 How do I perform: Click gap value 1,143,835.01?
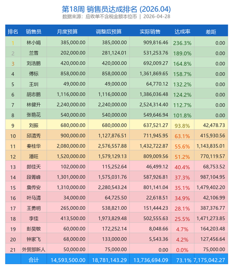pyautogui.click(x=210, y=146)
